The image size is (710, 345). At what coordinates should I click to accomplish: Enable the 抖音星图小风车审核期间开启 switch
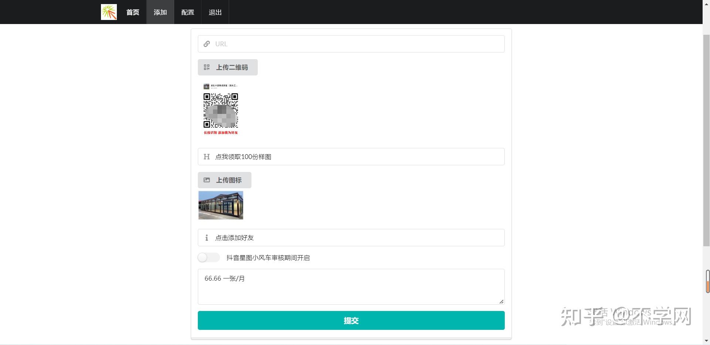pyautogui.click(x=208, y=257)
